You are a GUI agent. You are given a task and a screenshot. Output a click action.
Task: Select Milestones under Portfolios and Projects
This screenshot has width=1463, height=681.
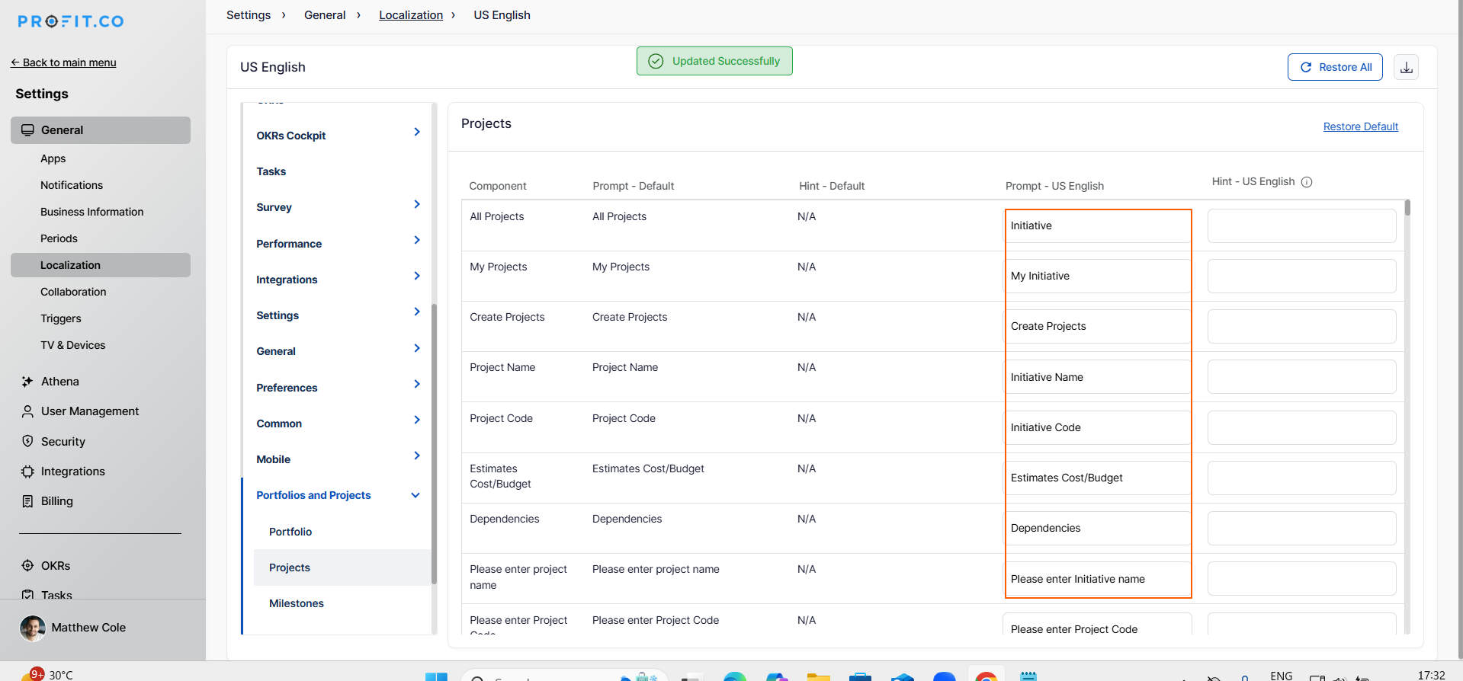tap(296, 603)
